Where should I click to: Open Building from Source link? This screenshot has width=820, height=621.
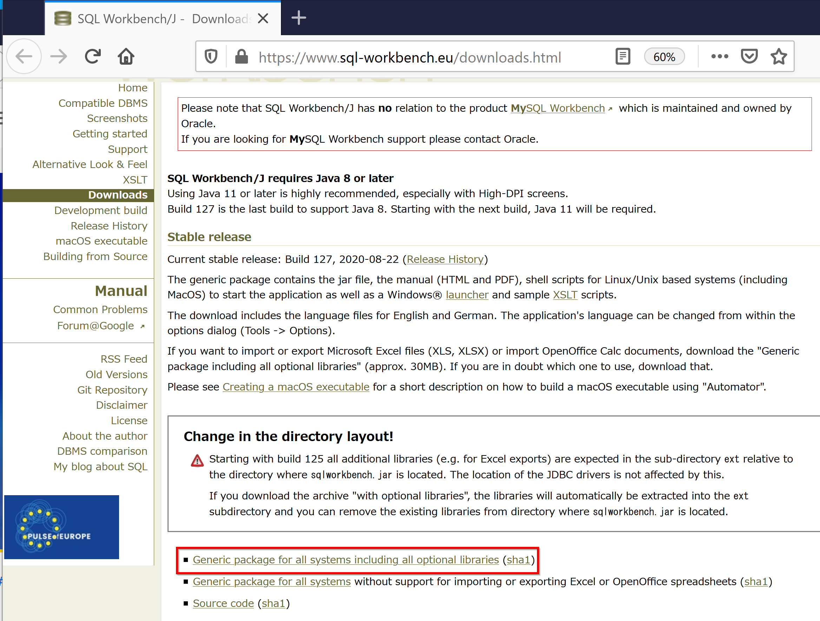pyautogui.click(x=95, y=257)
